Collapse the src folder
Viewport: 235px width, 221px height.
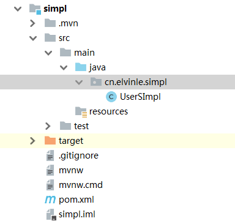pyautogui.click(x=33, y=38)
